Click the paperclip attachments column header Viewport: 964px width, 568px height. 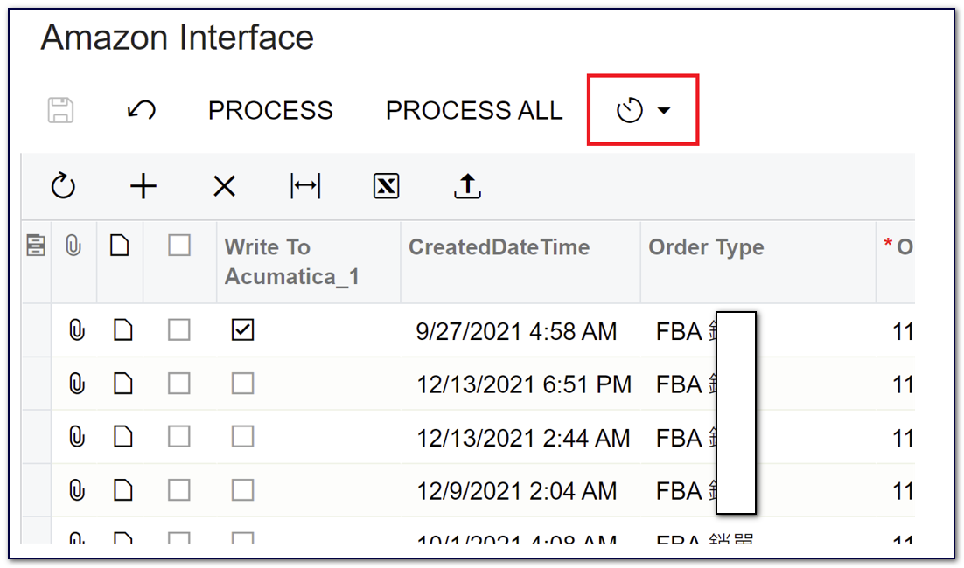[73, 246]
